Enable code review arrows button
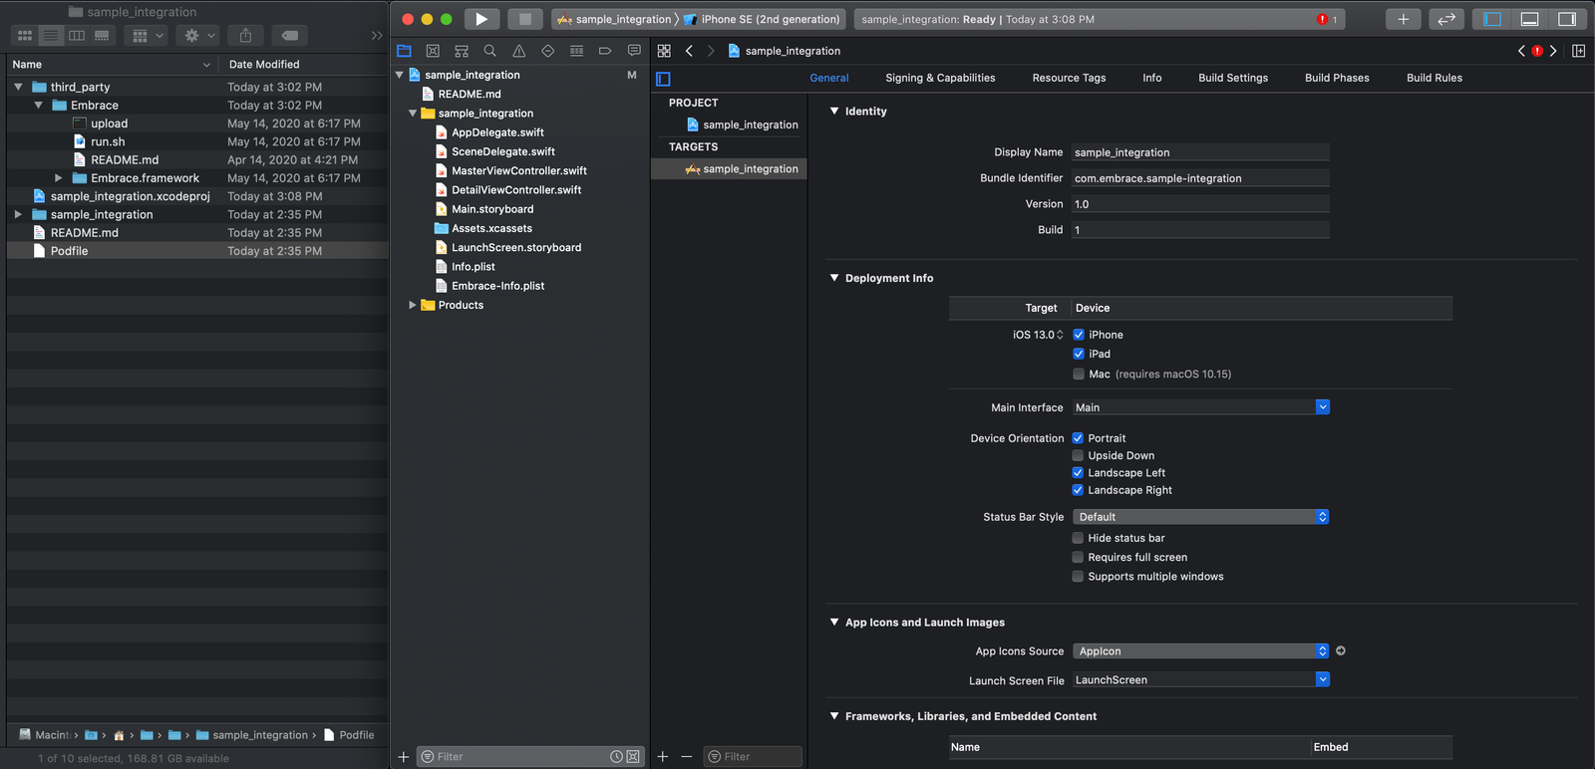 point(1446,19)
